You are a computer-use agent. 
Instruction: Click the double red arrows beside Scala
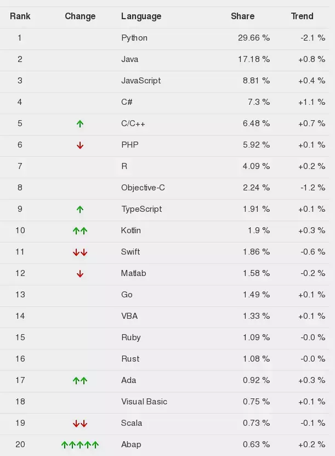click(x=80, y=424)
